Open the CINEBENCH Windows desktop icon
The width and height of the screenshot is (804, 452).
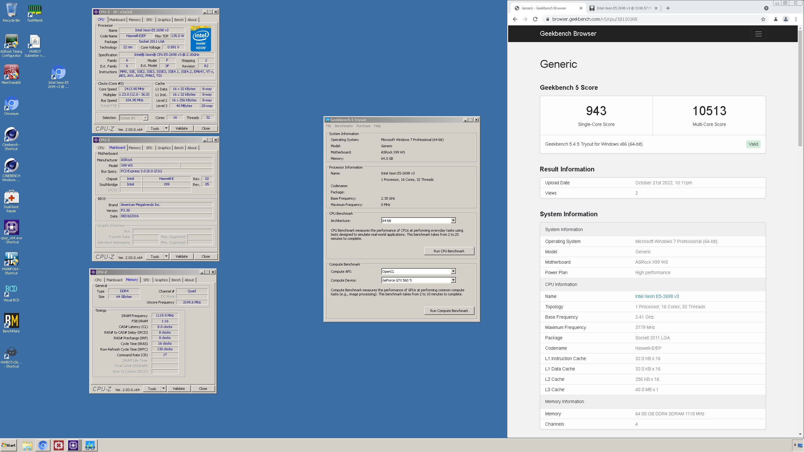tap(11, 170)
